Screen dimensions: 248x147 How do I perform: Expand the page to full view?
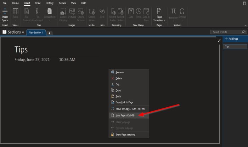click(x=219, y=41)
